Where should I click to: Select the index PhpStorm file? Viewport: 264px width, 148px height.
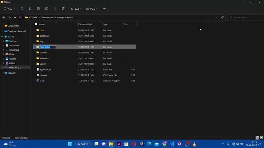point(42,81)
